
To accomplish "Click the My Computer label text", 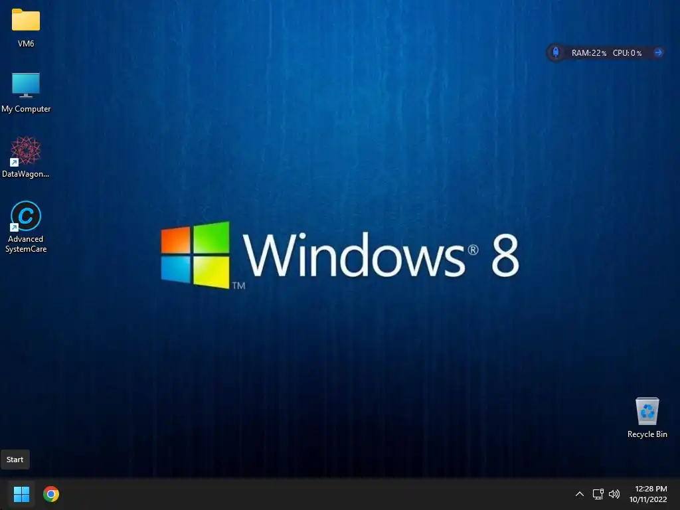I will coord(26,109).
